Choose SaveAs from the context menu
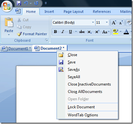This screenshot has height=124, width=133. point(88,70)
